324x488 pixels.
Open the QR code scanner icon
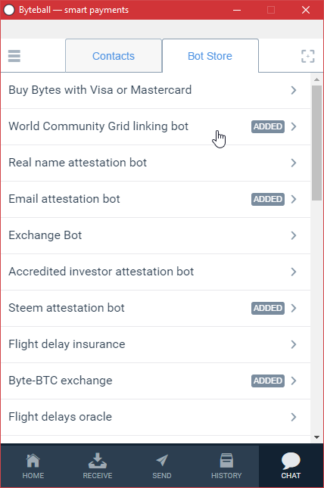308,56
